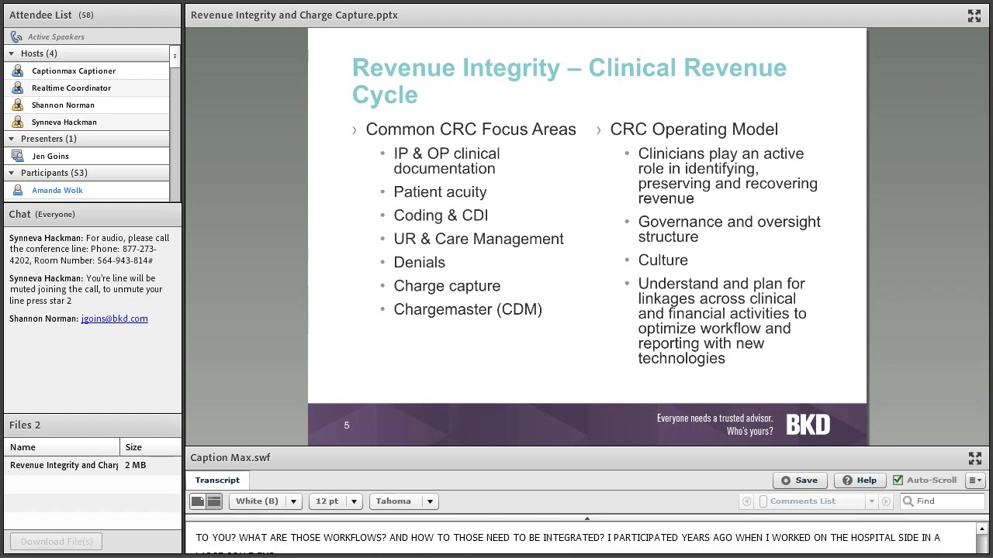Click the Shannon Norman host icon
This screenshot has width=993, height=558.
[18, 105]
